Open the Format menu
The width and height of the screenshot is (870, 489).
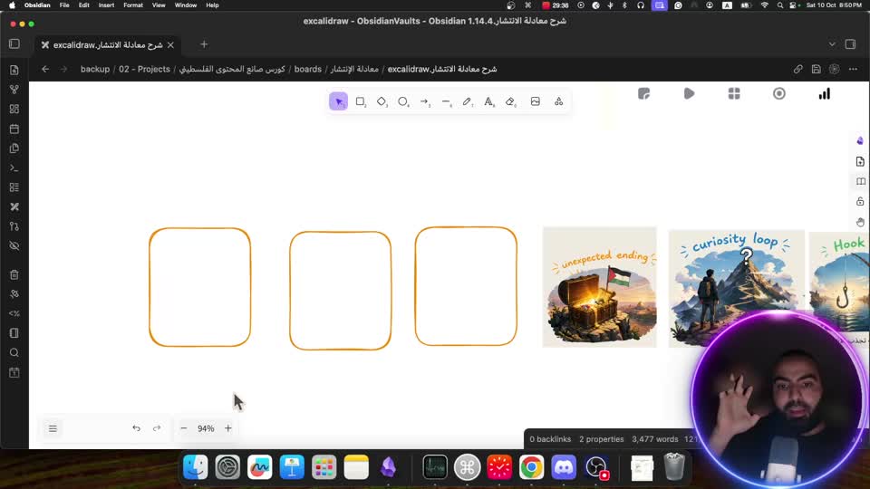133,5
